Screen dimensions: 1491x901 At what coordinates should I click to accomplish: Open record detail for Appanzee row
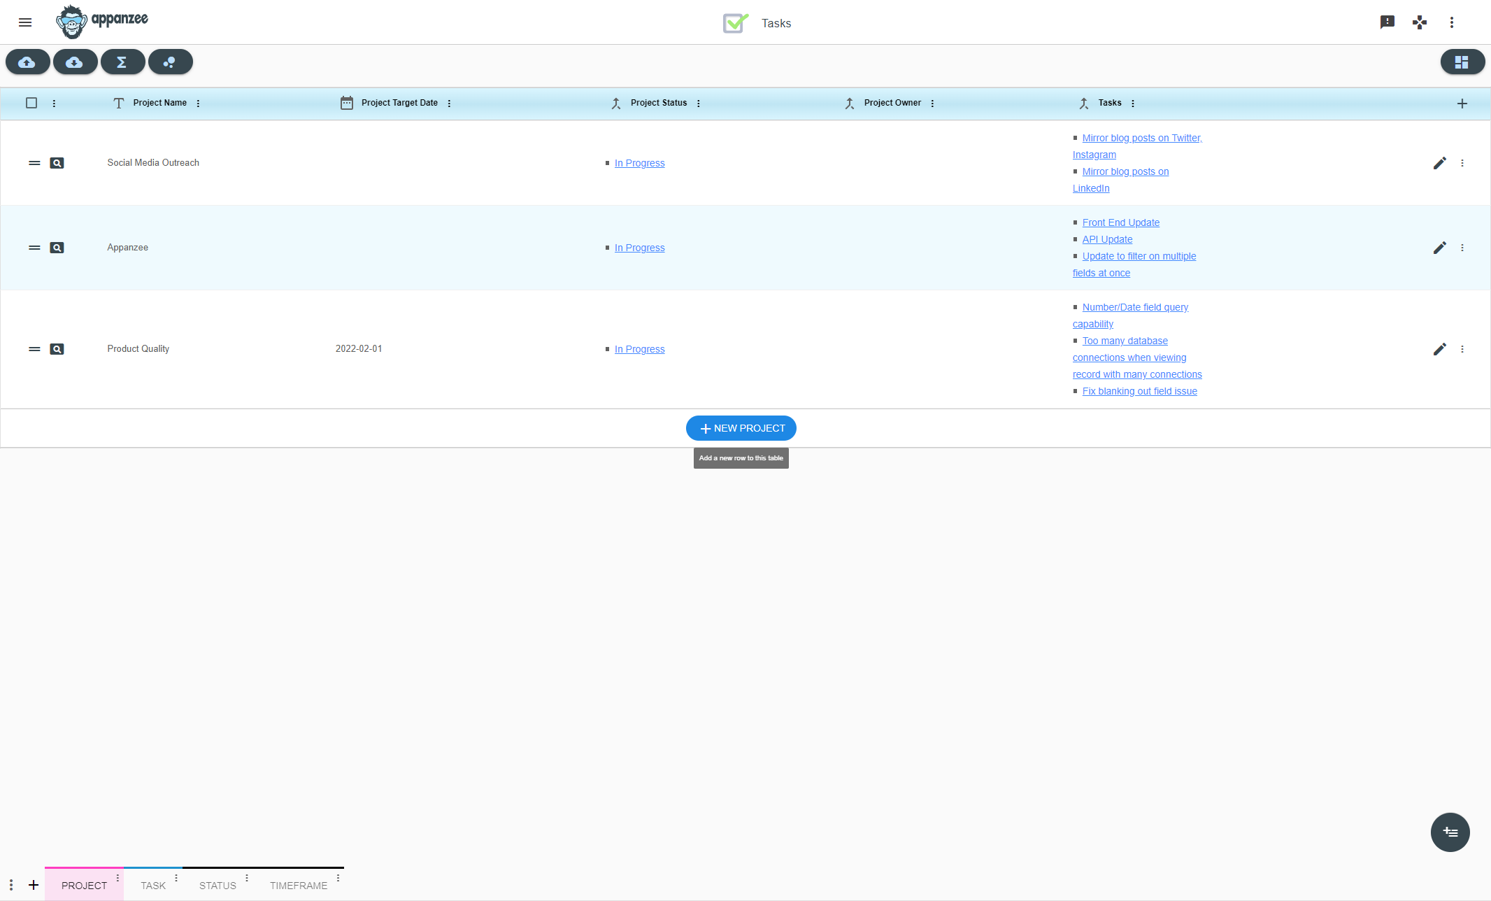tap(57, 248)
